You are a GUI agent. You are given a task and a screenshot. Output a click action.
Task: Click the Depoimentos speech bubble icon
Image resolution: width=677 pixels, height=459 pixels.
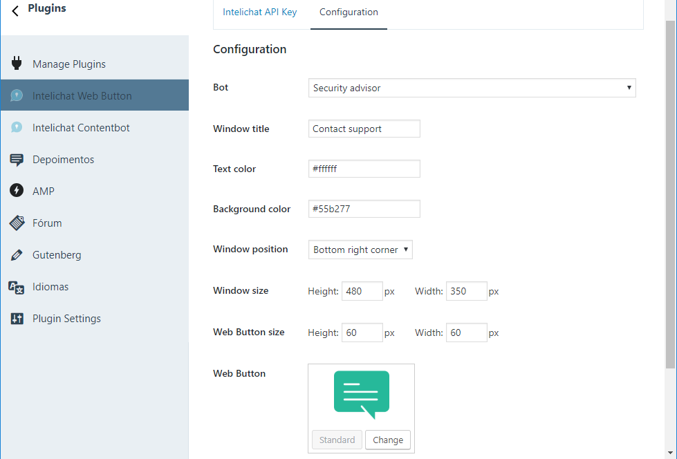pyautogui.click(x=17, y=160)
